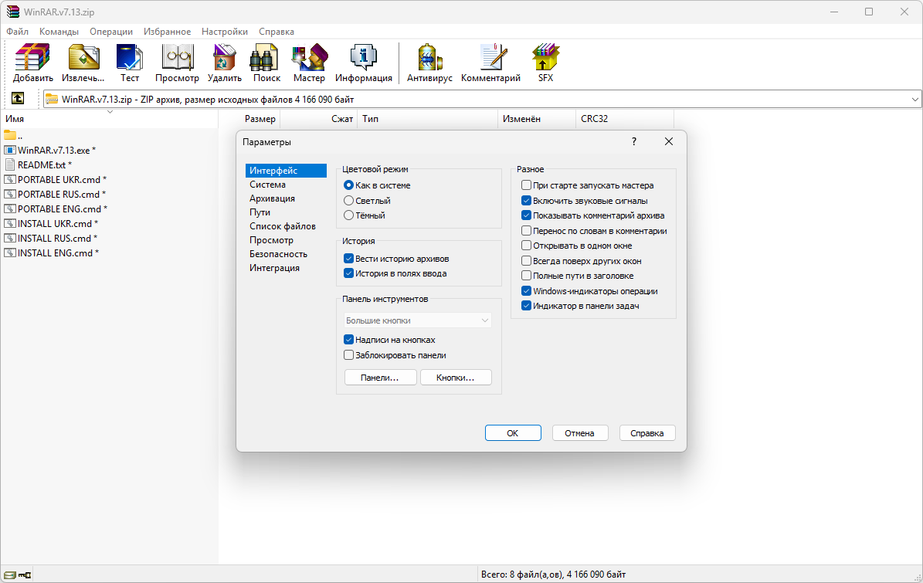Click the help question mark in Параметры dialog
Image resolution: width=923 pixels, height=583 pixels.
pos(634,141)
